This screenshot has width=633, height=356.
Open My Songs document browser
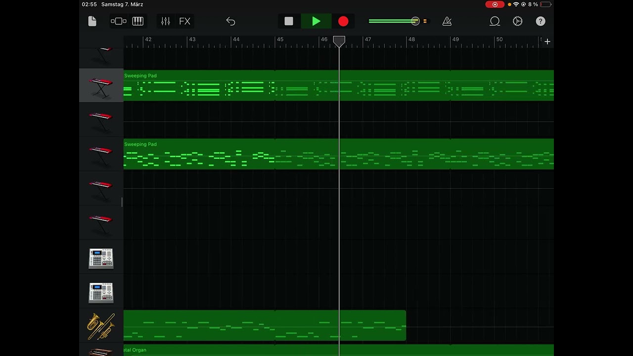[92, 21]
